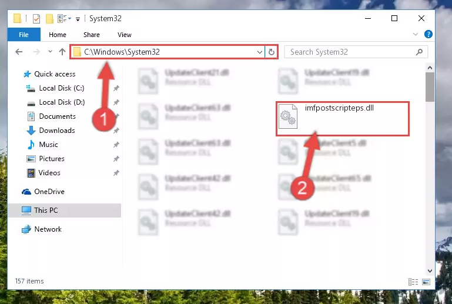The image size is (452, 304).
Task: Go forward with the right arrow
Action: point(36,52)
